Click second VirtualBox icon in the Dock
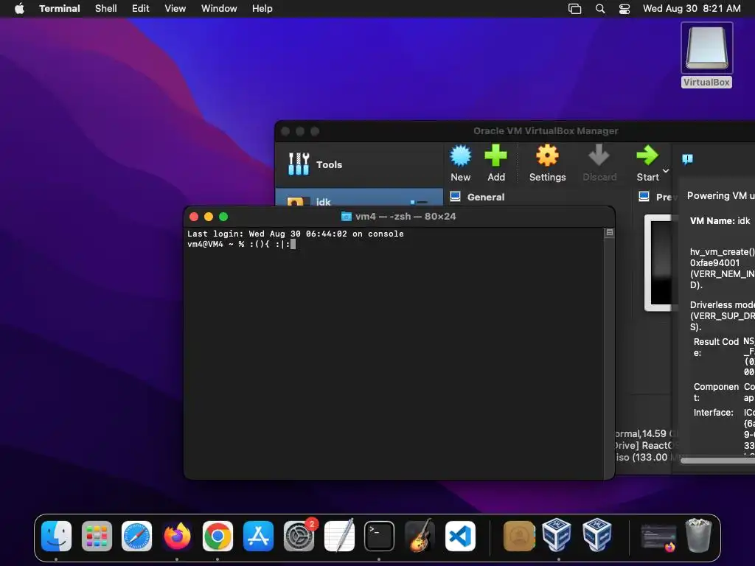The image size is (755, 566). coord(597,537)
